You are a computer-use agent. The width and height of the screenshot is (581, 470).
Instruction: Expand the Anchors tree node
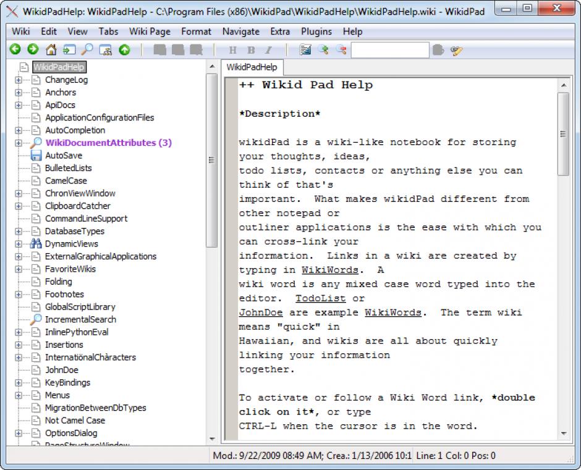tap(19, 92)
